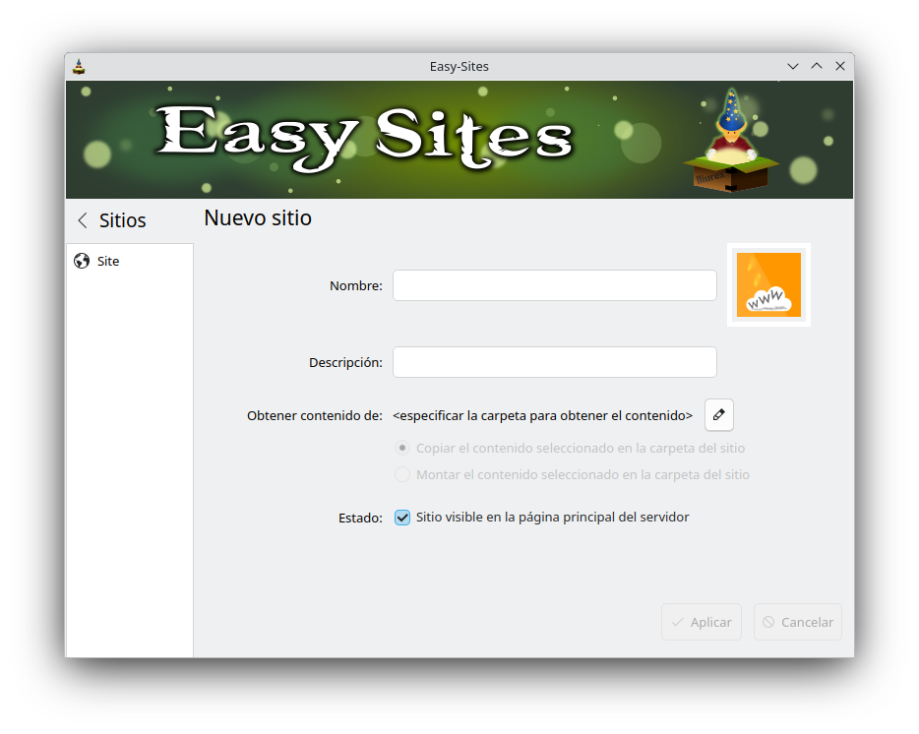Click inside the Nombre text field

[x=554, y=284]
